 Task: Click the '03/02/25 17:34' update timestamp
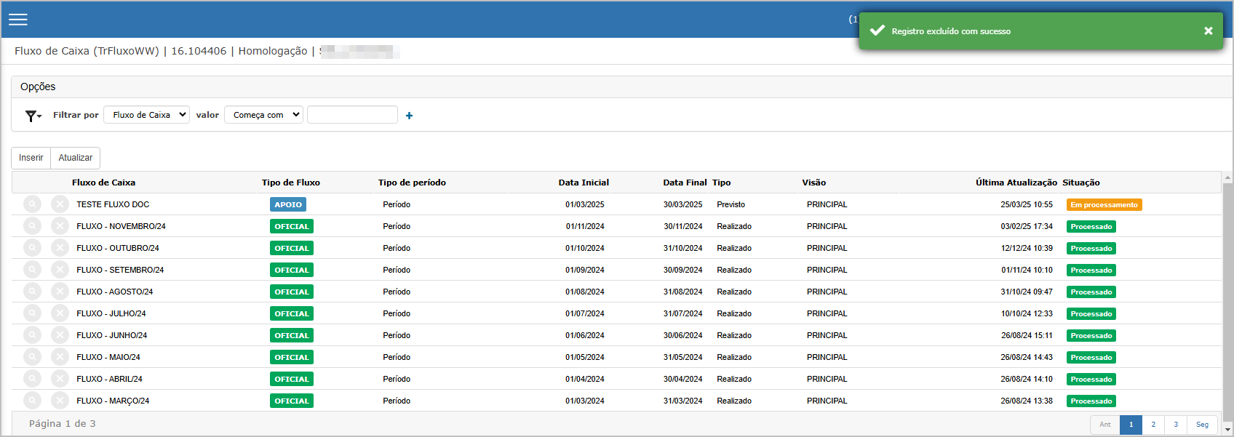coord(1027,226)
